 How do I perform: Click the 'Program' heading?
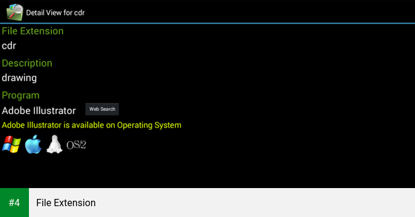[x=21, y=95]
